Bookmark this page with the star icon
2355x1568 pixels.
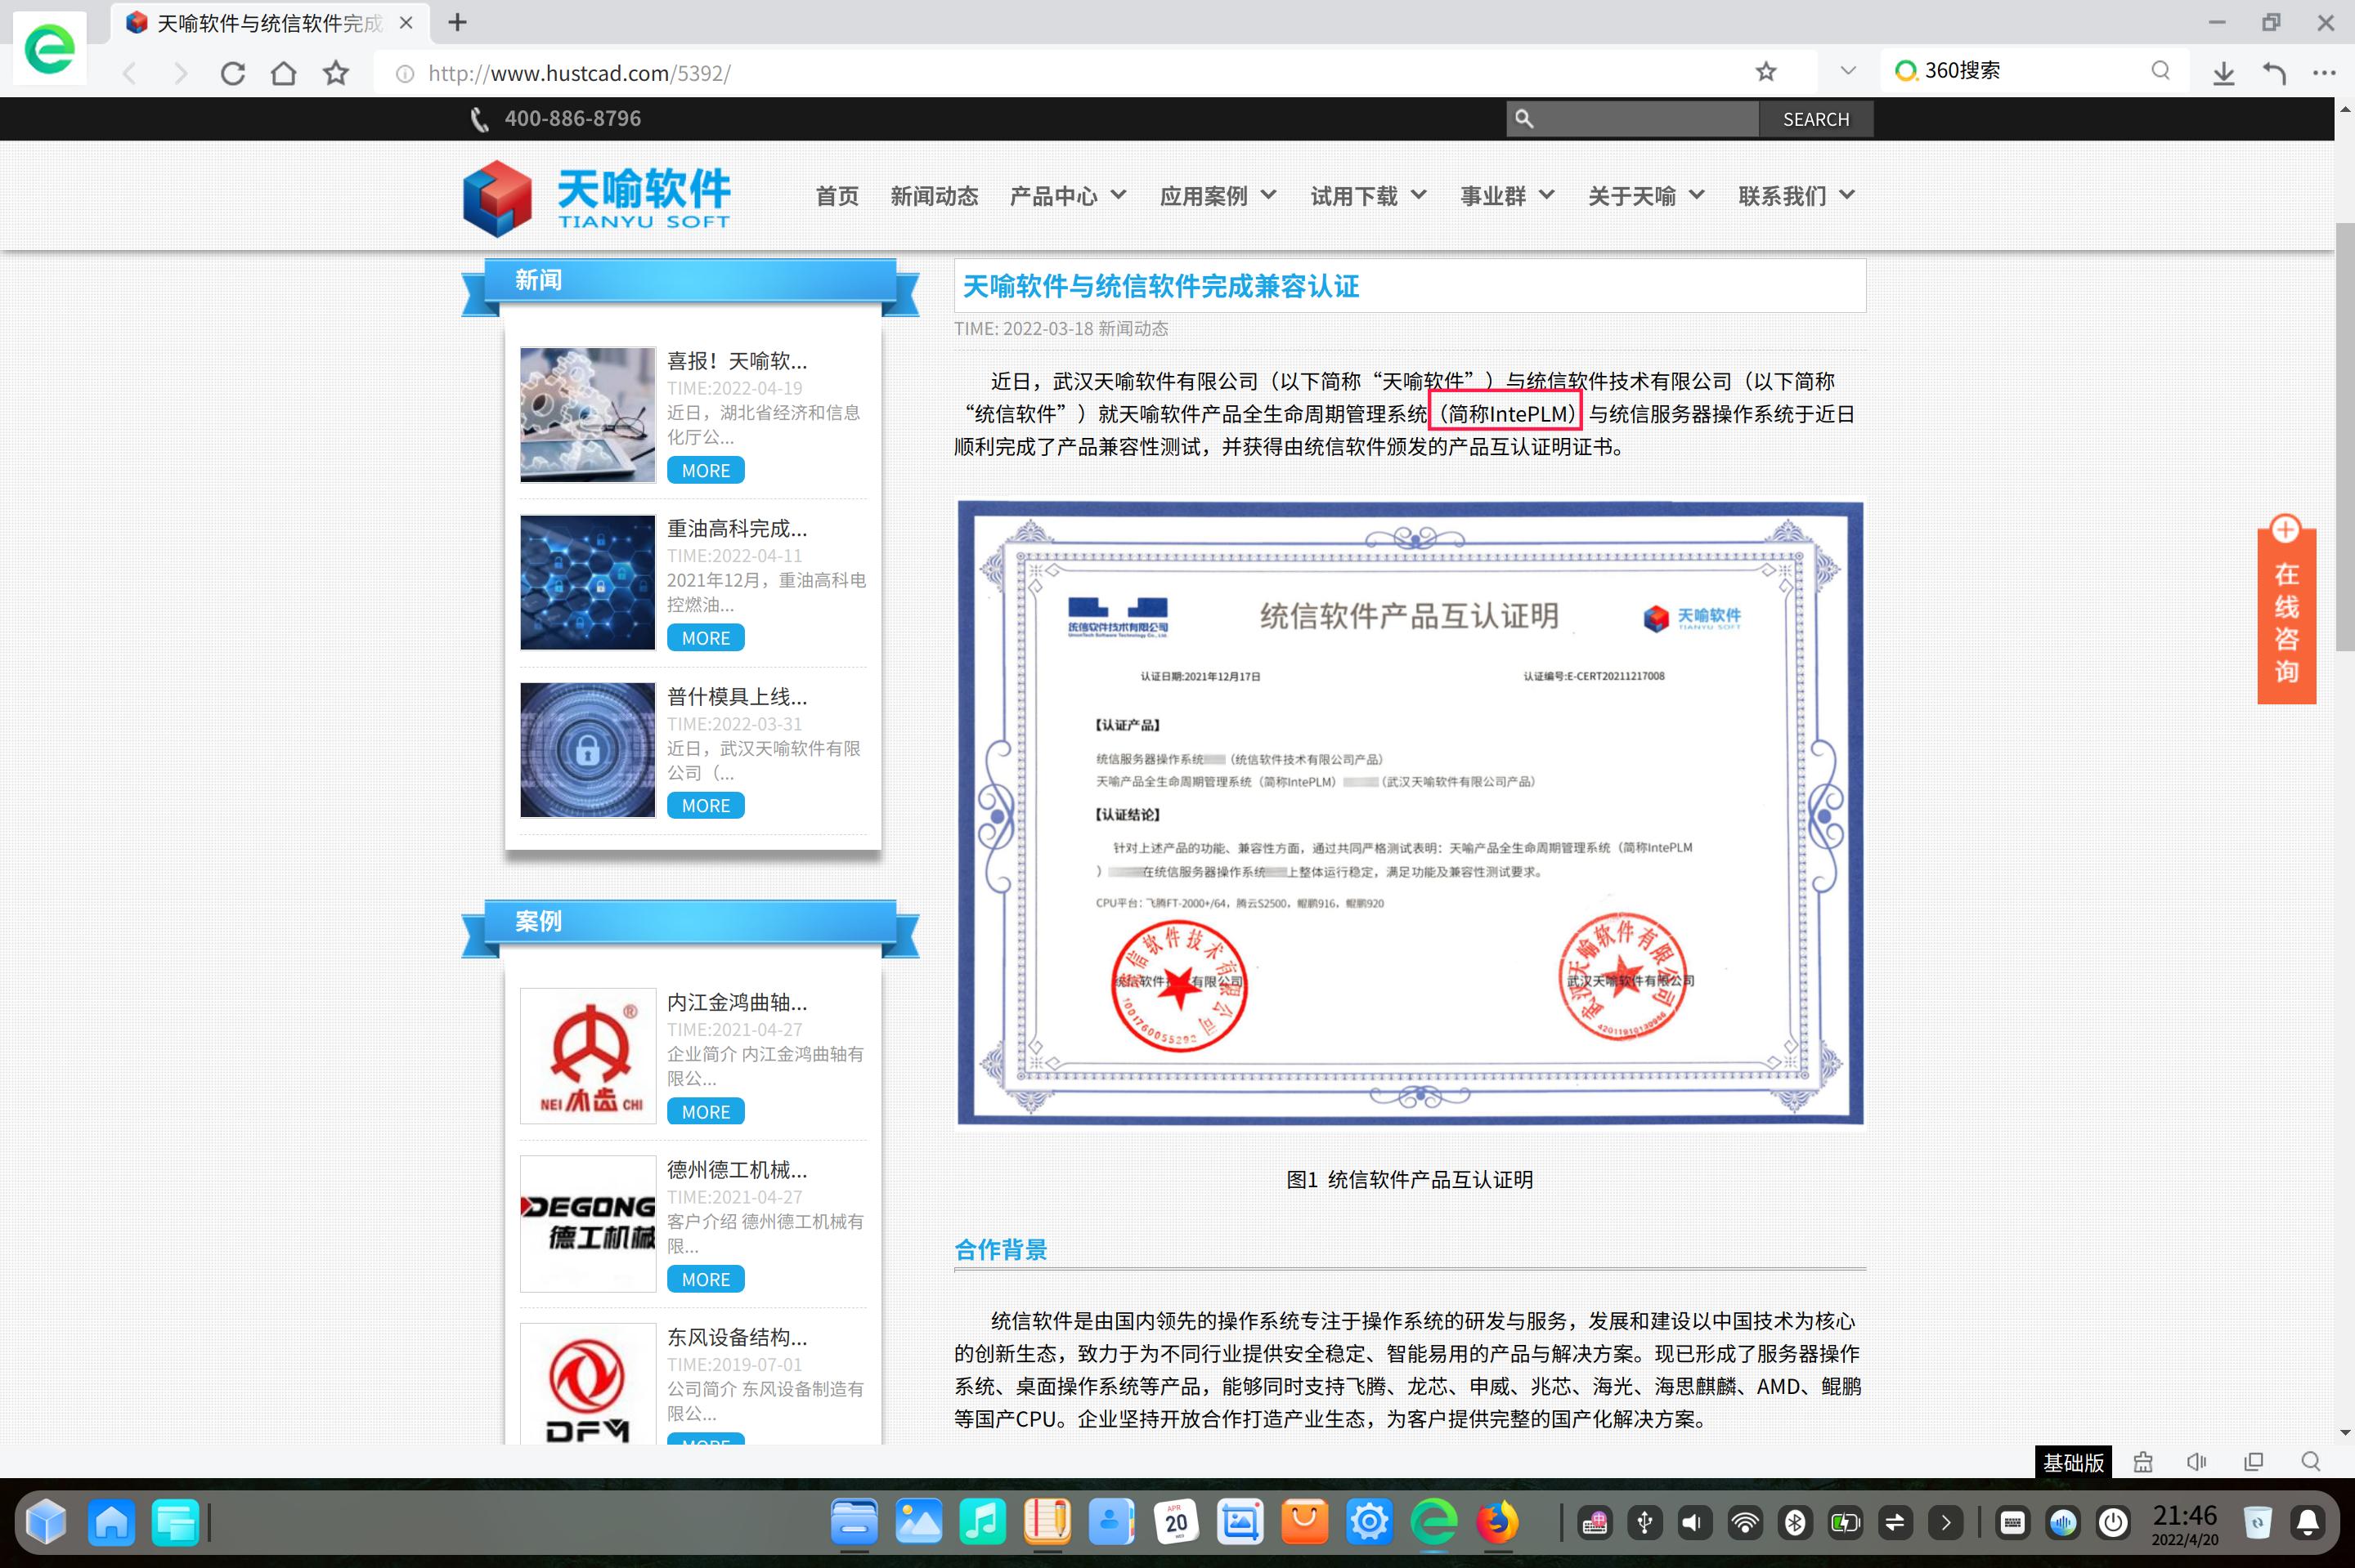1766,71
